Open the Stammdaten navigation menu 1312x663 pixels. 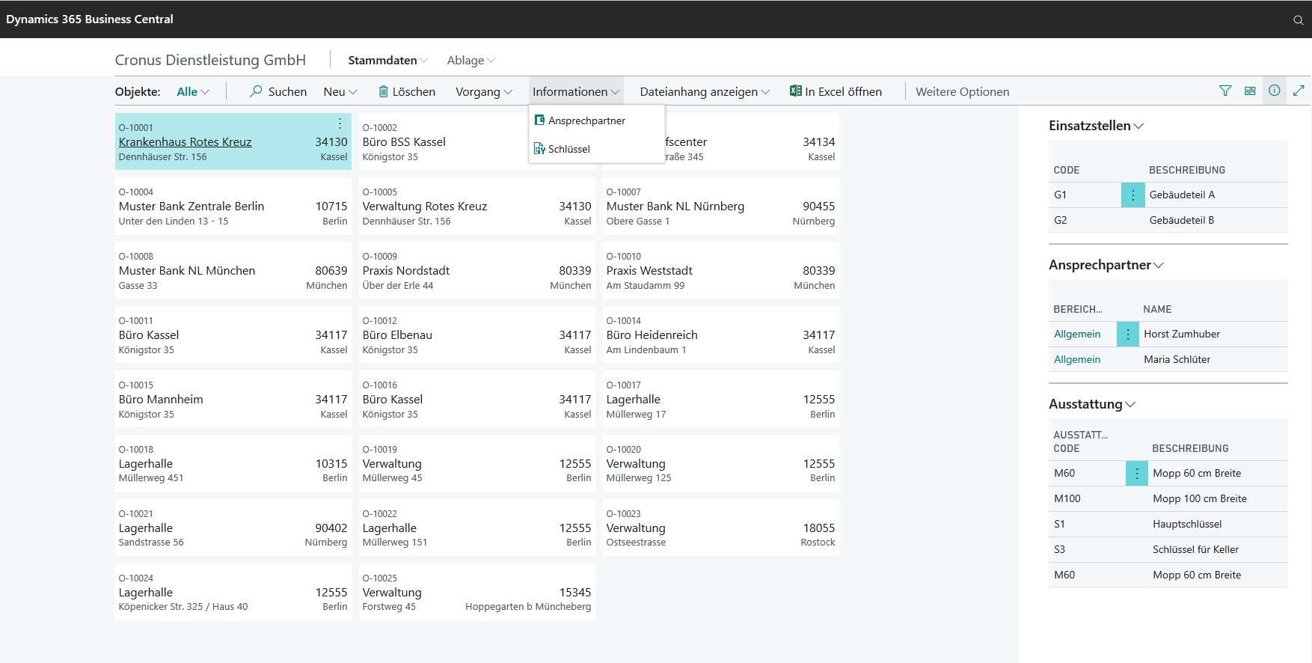[x=387, y=61]
